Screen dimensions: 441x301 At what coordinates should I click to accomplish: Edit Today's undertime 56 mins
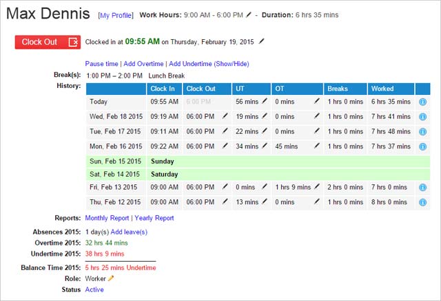pos(265,101)
